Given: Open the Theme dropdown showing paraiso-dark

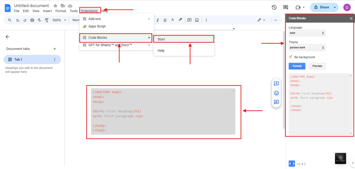Looking at the screenshot, I should [307, 48].
